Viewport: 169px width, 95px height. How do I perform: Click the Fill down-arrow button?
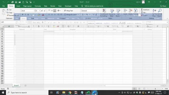click(x=144, y=12)
